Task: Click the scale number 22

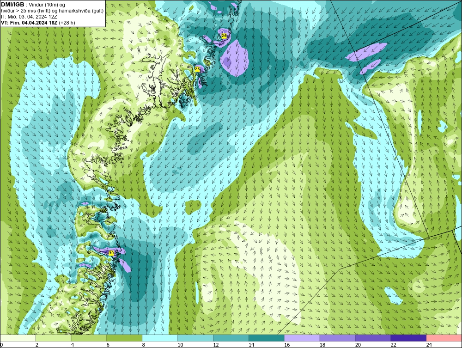Action: coord(394,345)
